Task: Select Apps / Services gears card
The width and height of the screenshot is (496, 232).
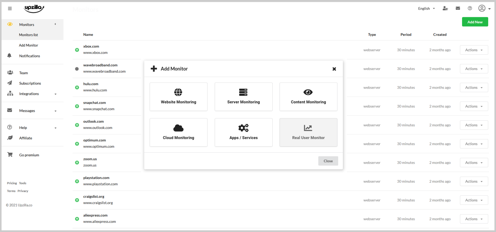Action: 244,132
